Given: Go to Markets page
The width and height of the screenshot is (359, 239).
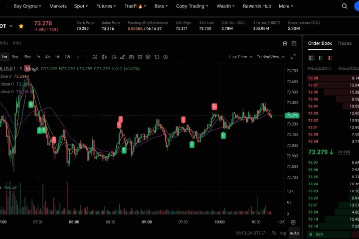Looking at the screenshot, I should pos(58,6).
